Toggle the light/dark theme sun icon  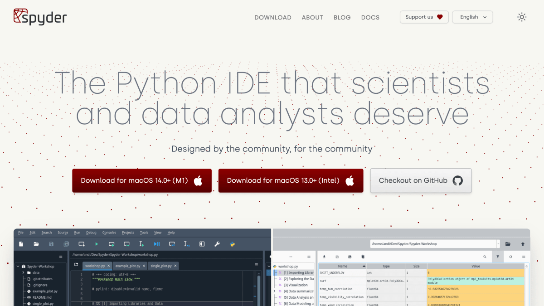tap(522, 17)
